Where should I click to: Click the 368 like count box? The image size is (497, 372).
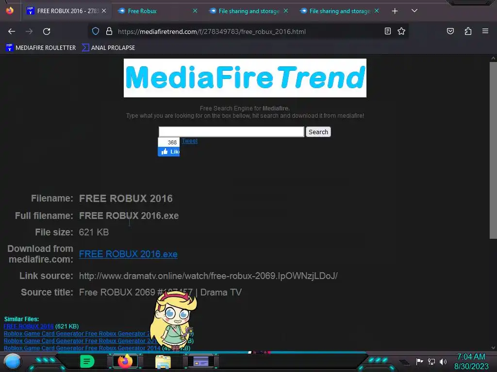click(x=169, y=142)
